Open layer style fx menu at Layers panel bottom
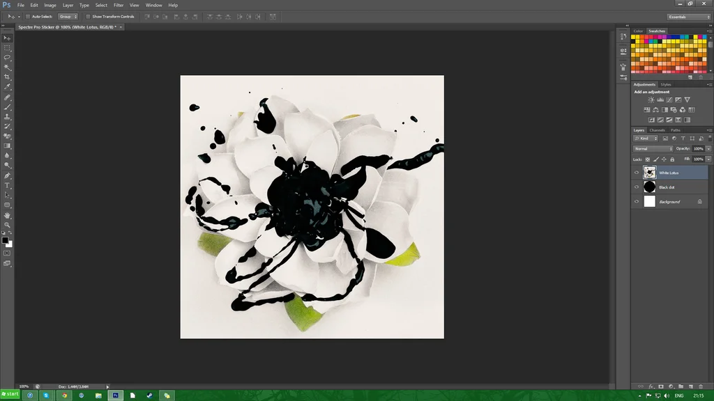714x401 pixels. tap(651, 386)
